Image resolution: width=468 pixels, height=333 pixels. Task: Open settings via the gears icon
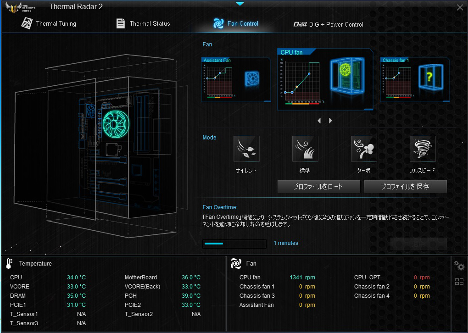459,265
